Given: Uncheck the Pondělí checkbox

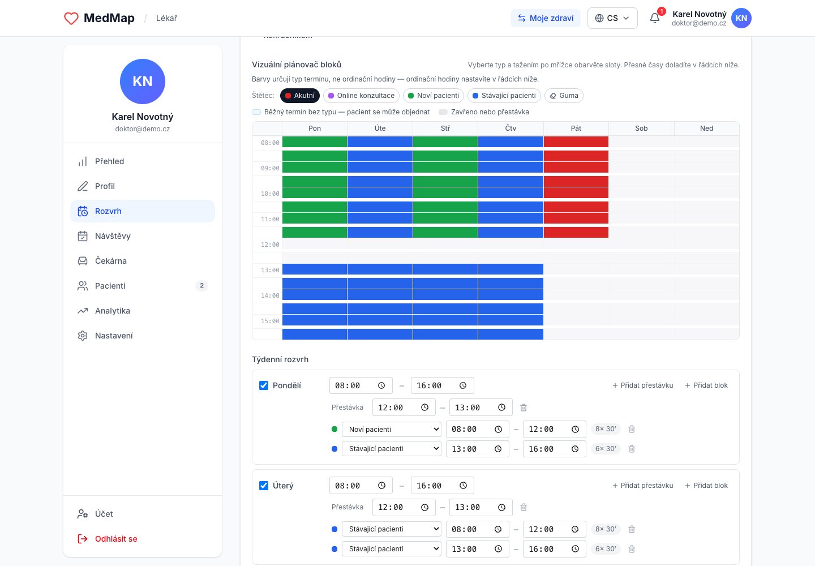Looking at the screenshot, I should (x=264, y=385).
